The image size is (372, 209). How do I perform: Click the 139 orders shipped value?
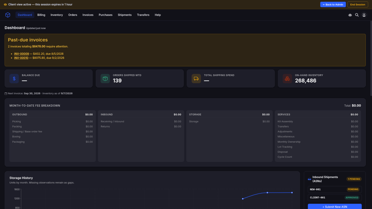(117, 81)
